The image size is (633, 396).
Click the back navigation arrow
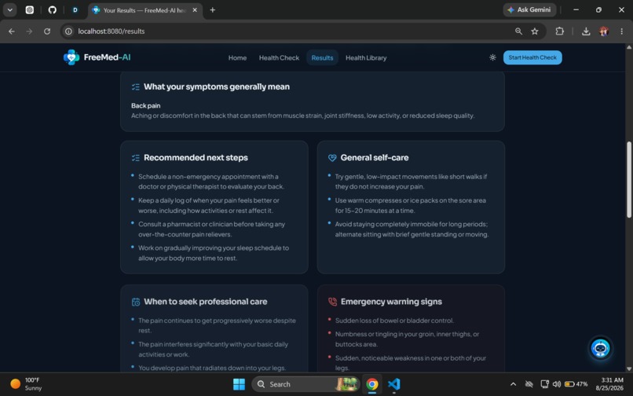coord(12,31)
